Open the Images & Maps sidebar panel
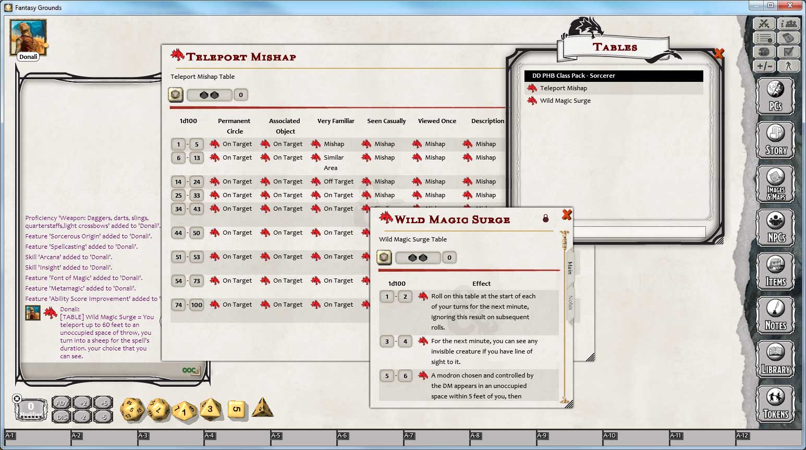 [776, 184]
